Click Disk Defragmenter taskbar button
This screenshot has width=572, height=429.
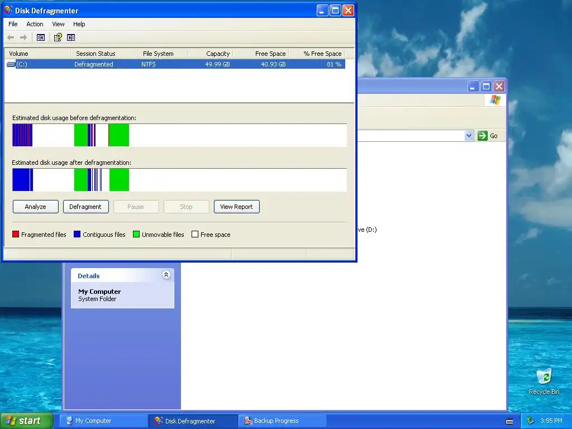pos(193,421)
